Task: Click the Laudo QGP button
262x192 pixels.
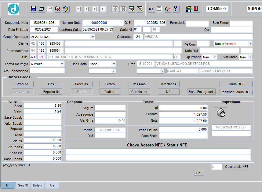Action: point(236,84)
